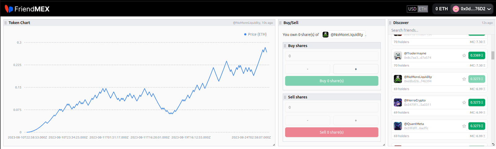
Task: Open the @NoMoreLiquidity share selector
Action: 343,35
